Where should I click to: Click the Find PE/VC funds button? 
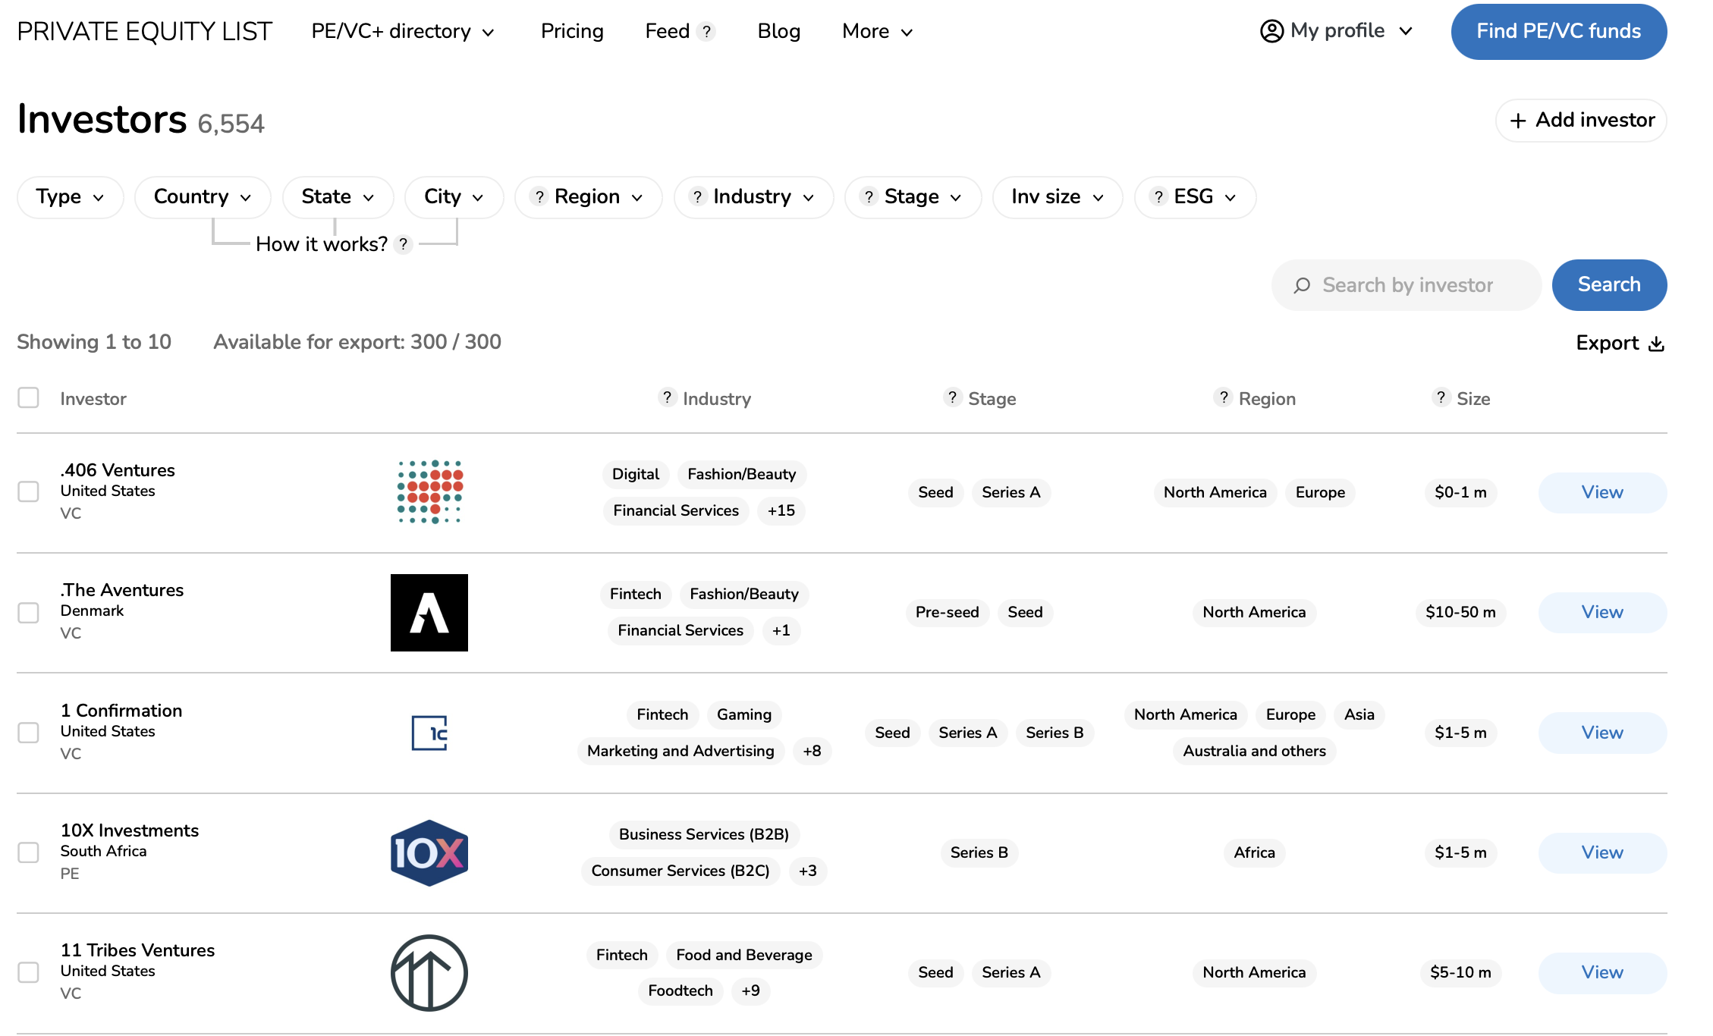coord(1558,31)
